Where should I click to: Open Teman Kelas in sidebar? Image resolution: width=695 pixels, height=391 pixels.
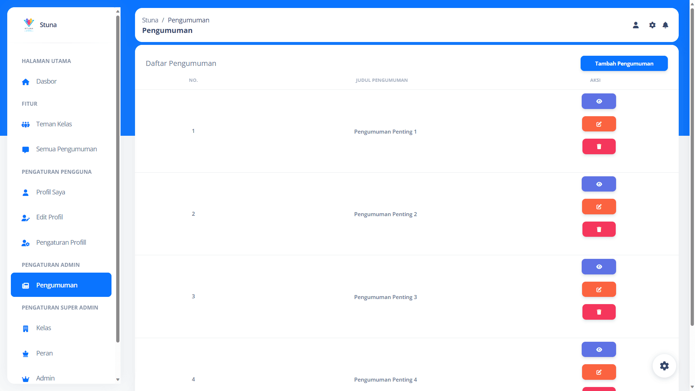point(54,124)
